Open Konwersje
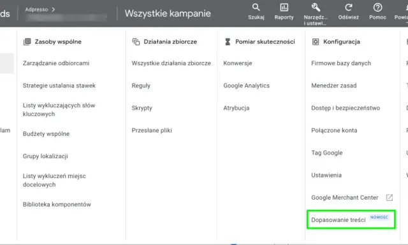408x245 pixels. pyautogui.click(x=238, y=63)
